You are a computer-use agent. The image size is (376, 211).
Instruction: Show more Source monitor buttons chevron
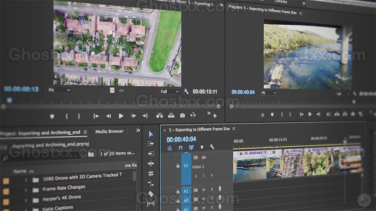(x=209, y=113)
